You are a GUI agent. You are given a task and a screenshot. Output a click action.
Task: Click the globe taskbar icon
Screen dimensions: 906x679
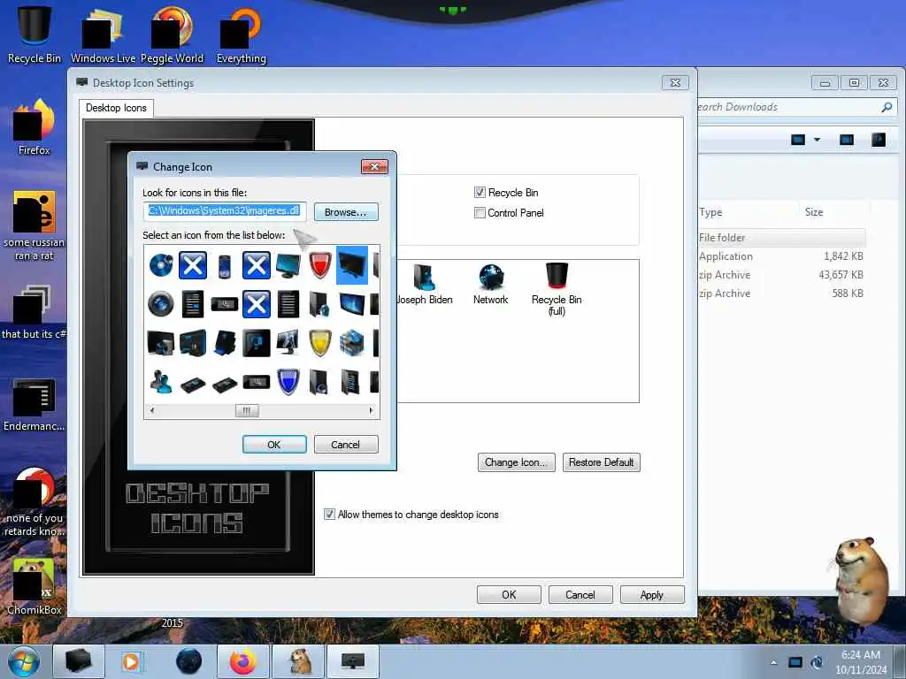(188, 661)
